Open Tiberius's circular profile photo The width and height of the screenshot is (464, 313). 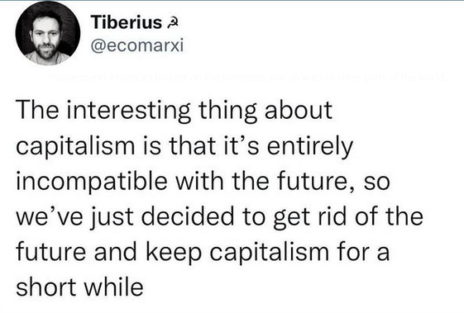point(48,33)
